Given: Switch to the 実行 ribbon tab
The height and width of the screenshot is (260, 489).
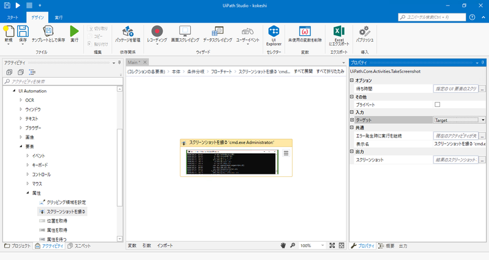Looking at the screenshot, I should coord(59,18).
